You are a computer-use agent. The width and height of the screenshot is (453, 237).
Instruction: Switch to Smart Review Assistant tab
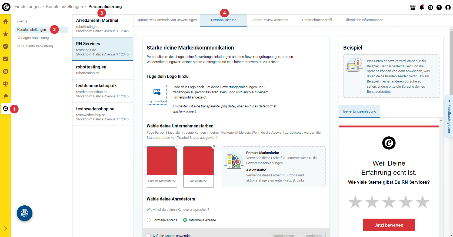[x=270, y=20]
